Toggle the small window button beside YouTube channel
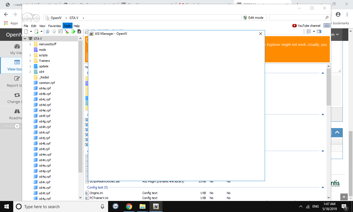 click(x=327, y=25)
